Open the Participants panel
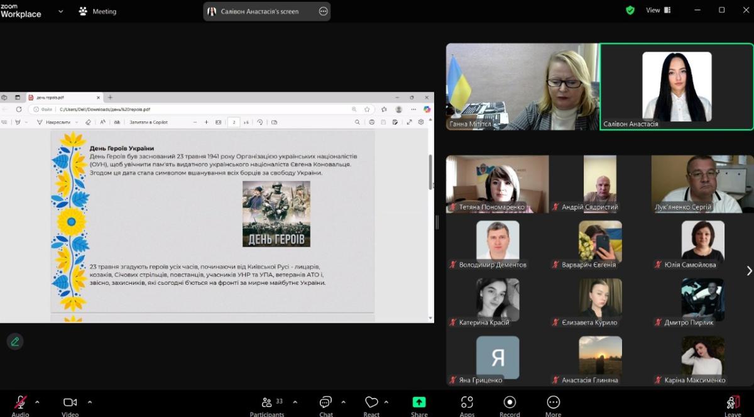This screenshot has width=754, height=417. click(267, 404)
